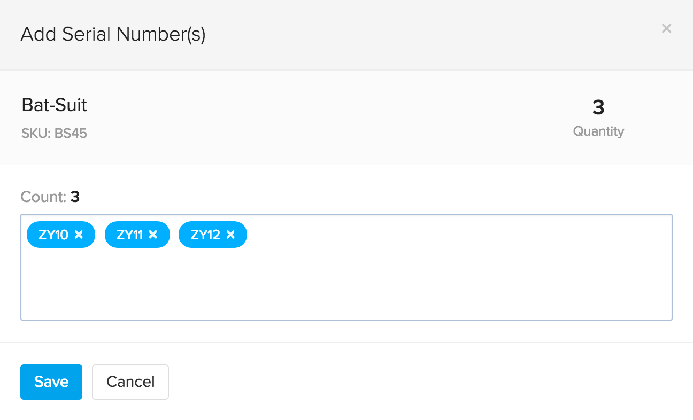
Task: Select the ZY10 tag label
Action: pos(53,235)
